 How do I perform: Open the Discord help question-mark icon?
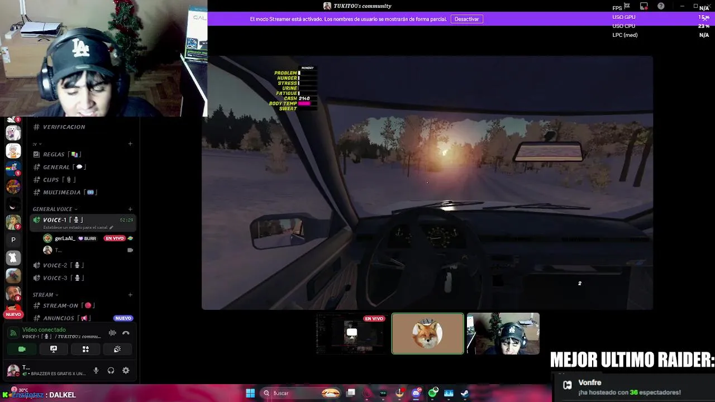661,6
